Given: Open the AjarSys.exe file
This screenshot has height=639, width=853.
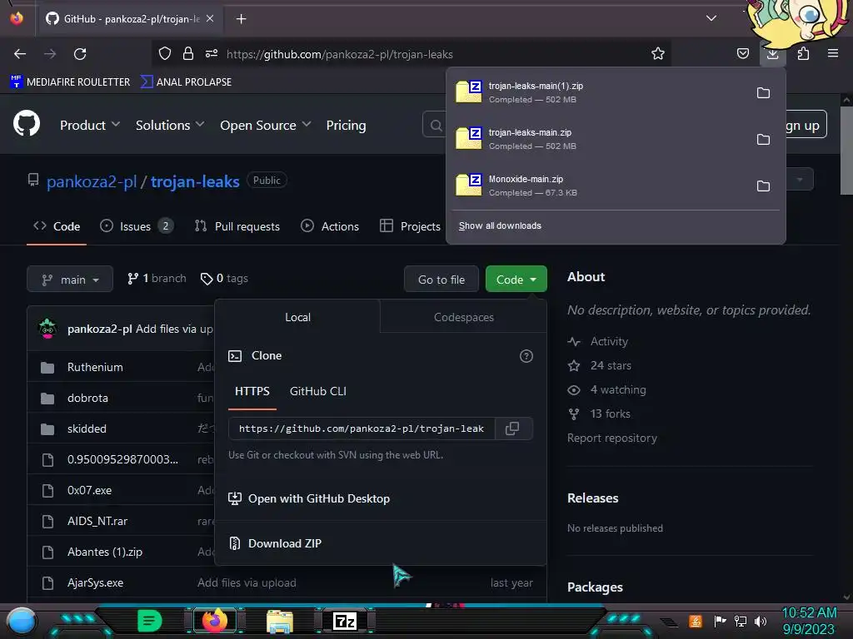Looking at the screenshot, I should (95, 583).
